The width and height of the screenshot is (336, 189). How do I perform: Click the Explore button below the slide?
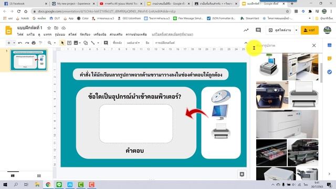point(241,174)
